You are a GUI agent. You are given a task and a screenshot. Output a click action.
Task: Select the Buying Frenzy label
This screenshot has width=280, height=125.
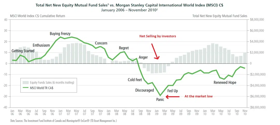(60, 34)
